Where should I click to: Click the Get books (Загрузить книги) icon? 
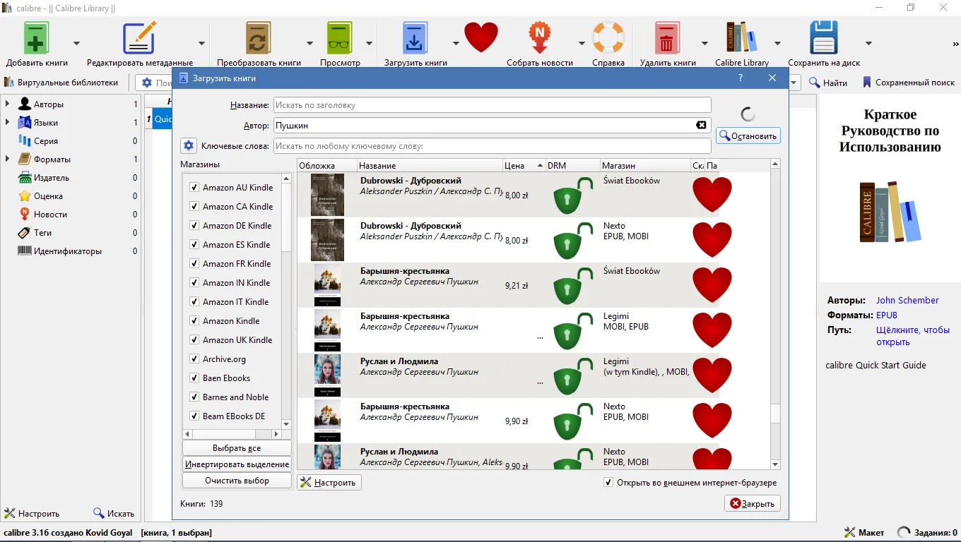click(x=415, y=37)
